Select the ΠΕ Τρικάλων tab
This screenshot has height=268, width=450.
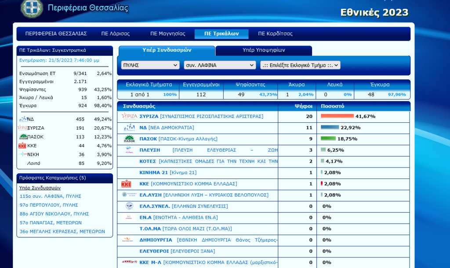point(221,33)
